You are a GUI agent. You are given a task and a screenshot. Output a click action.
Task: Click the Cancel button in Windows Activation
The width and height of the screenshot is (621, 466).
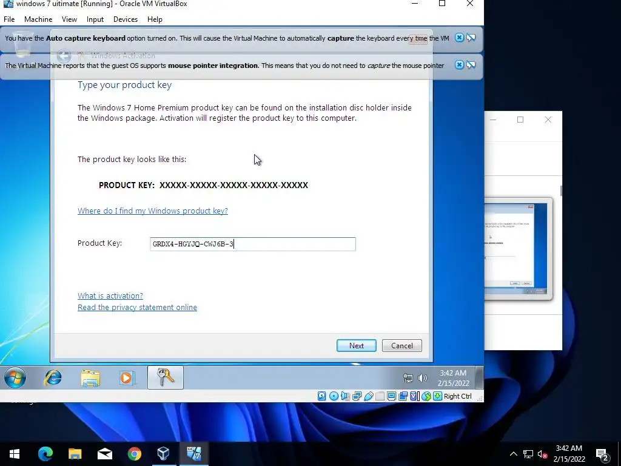point(402,345)
